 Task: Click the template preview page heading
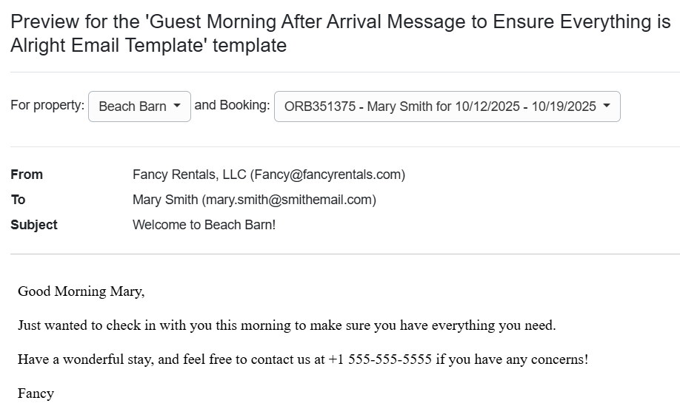(340, 33)
